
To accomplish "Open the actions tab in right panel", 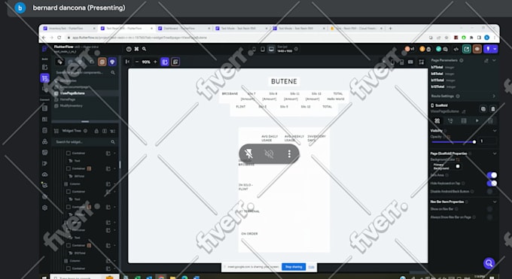I will [450, 121].
